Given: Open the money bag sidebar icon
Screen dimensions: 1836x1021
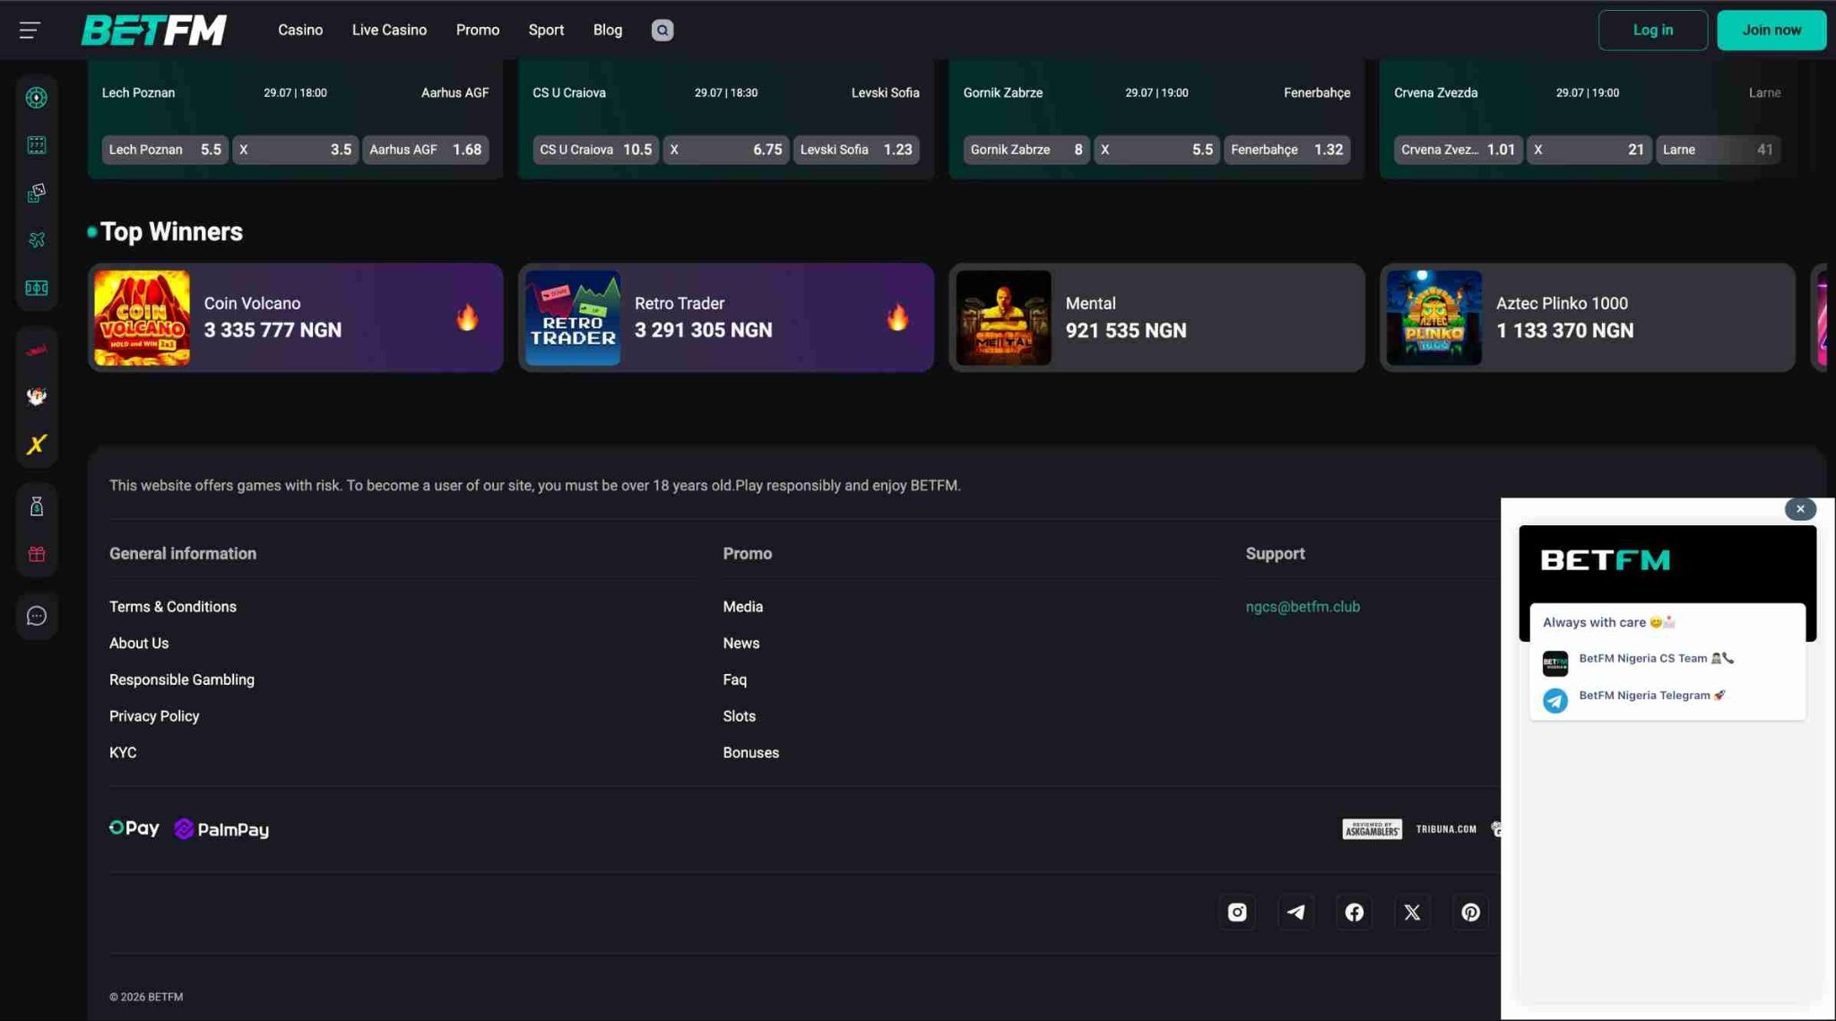Looking at the screenshot, I should pos(37,506).
